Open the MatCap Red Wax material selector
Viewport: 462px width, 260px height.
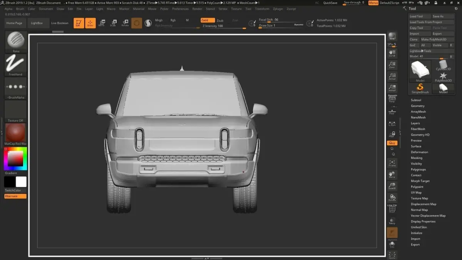[16, 134]
